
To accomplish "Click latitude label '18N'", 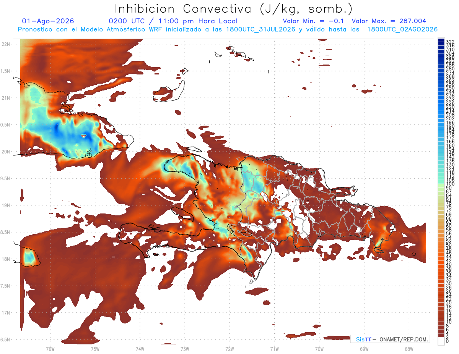I will (x=7, y=259).
